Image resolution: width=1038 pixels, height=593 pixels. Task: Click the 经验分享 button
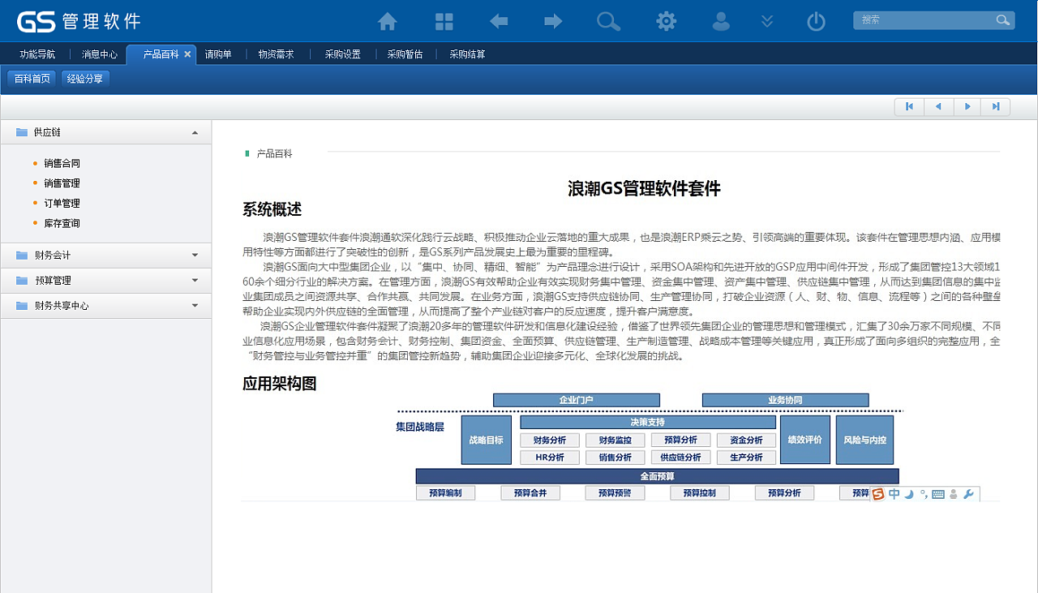click(x=85, y=79)
